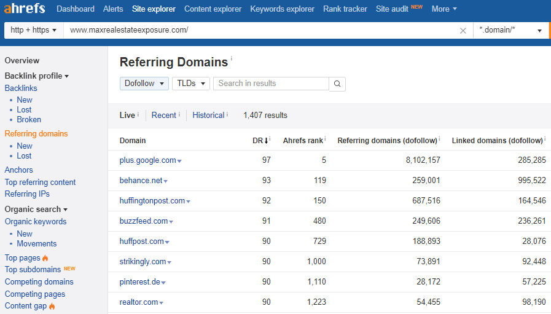Open Top referring content
Screen dimensions: 551x314
(x=40, y=182)
